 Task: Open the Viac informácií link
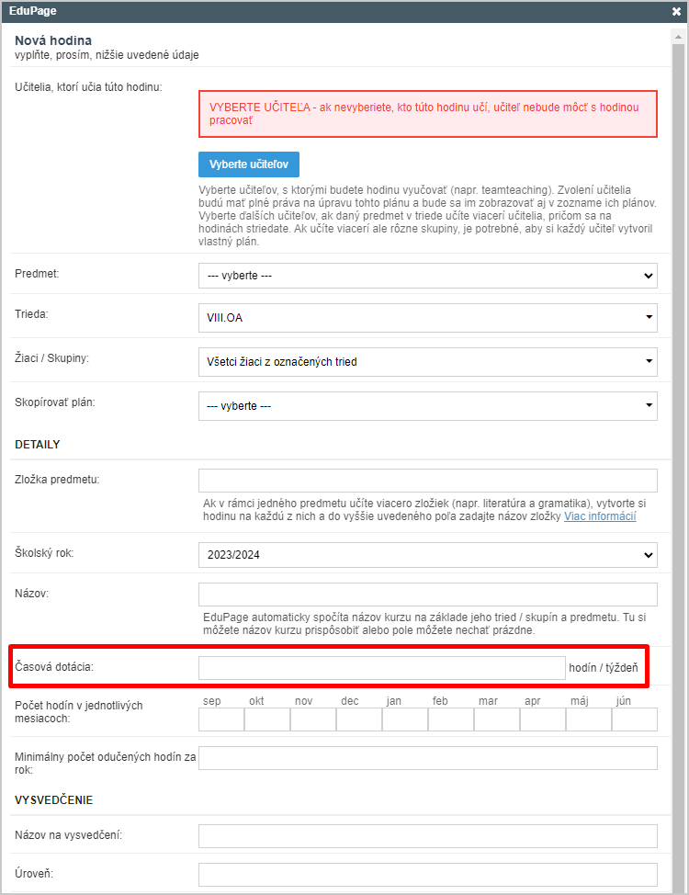pos(600,516)
